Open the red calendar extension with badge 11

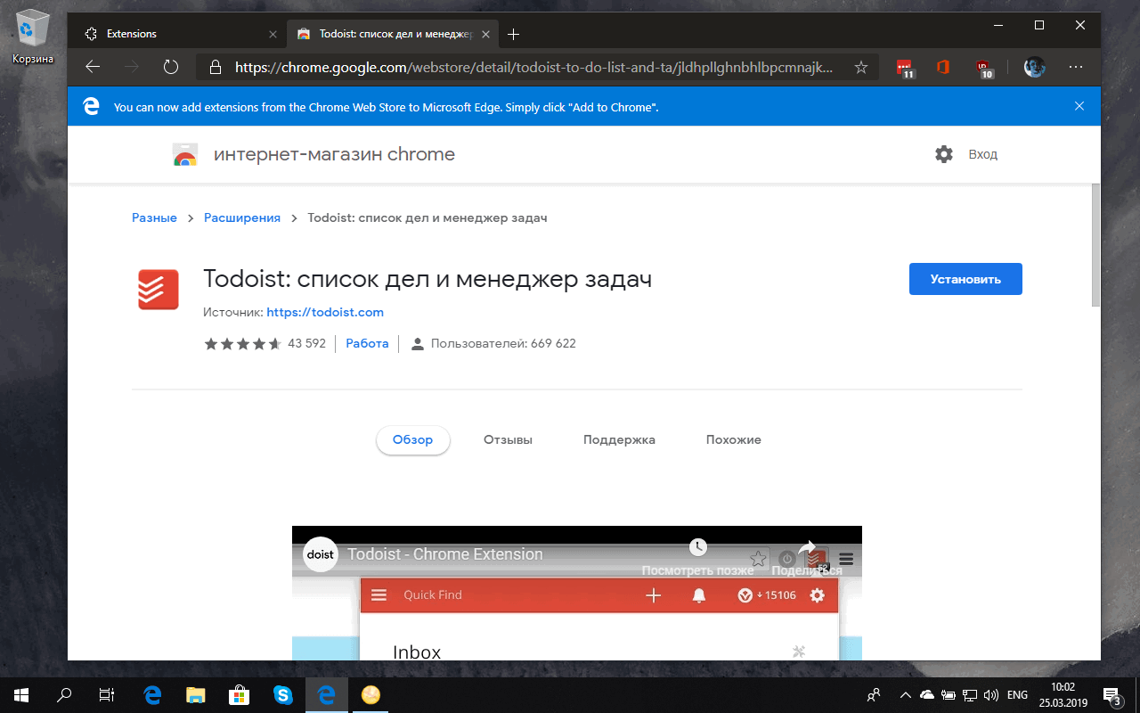pyautogui.click(x=905, y=68)
